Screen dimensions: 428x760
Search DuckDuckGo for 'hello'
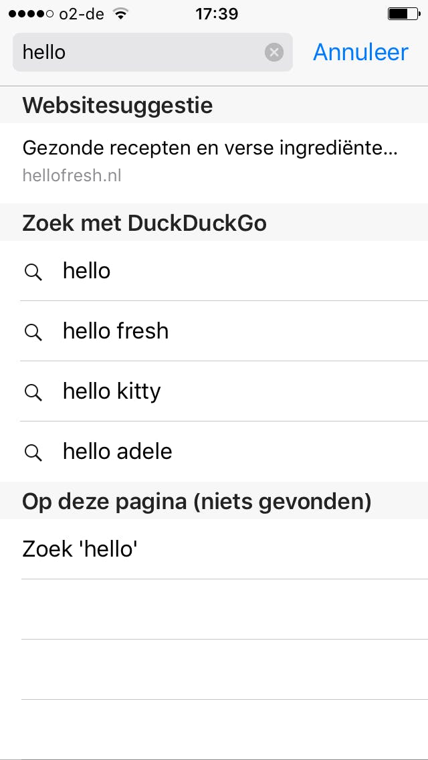pyautogui.click(x=87, y=271)
